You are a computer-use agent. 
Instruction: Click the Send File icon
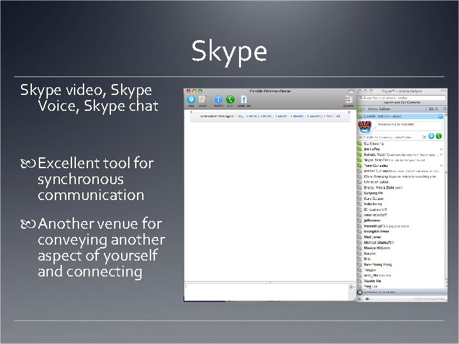click(244, 100)
